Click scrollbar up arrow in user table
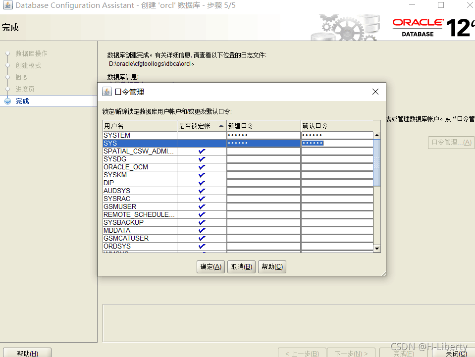 [377, 135]
